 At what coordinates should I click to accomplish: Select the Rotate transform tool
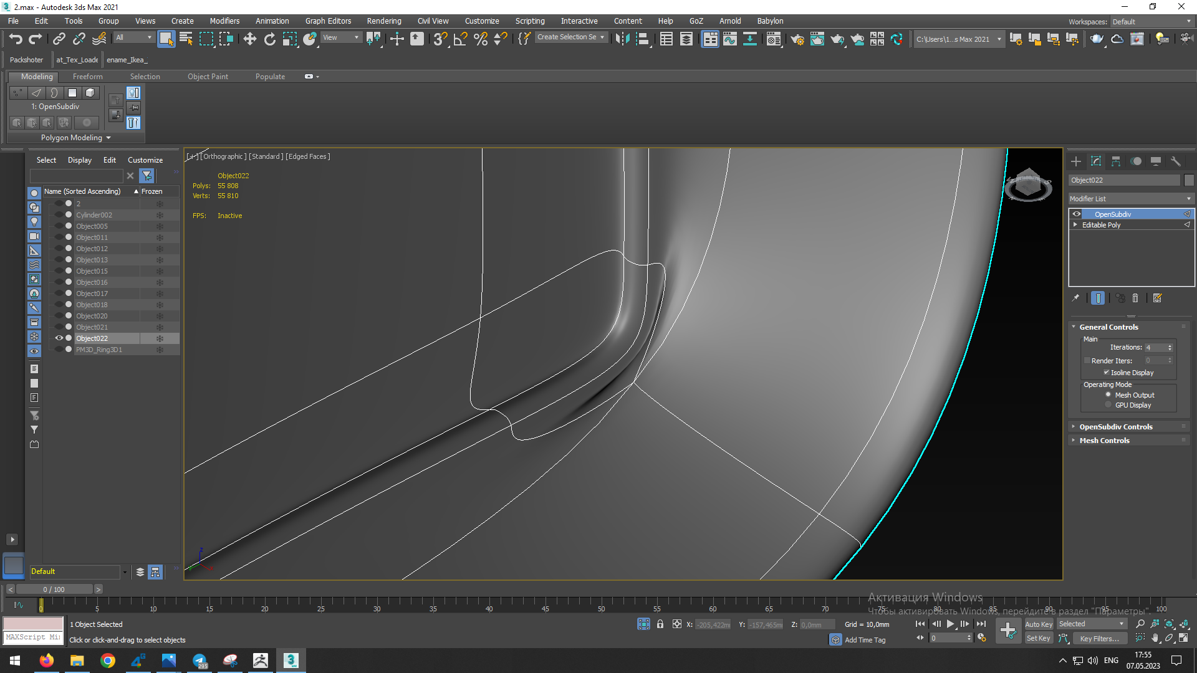pyautogui.click(x=269, y=39)
